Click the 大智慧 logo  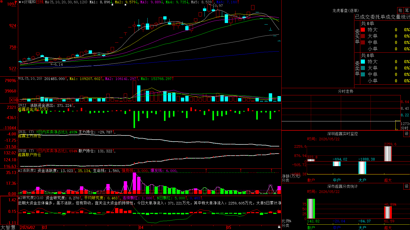(8, 227)
